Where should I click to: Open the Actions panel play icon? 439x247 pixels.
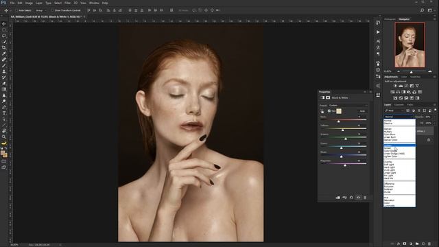(378, 32)
